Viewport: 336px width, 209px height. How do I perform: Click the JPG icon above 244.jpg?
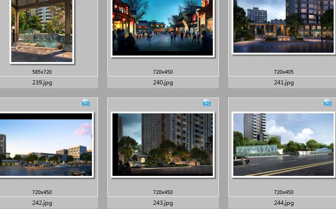pyautogui.click(x=328, y=103)
